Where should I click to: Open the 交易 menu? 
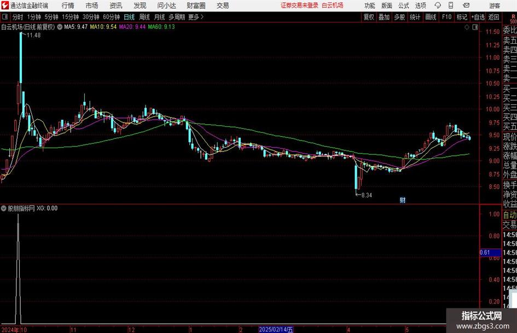coord(223,5)
